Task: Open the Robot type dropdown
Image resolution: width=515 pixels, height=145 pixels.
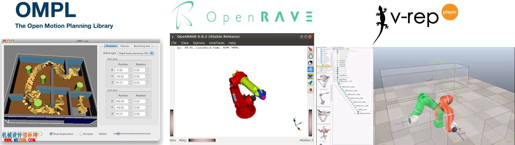Action: point(136,53)
